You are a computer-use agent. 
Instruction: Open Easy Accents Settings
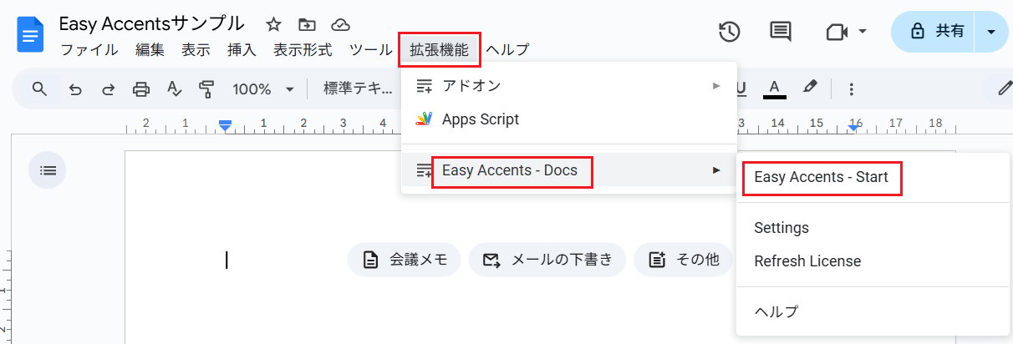coord(874,228)
